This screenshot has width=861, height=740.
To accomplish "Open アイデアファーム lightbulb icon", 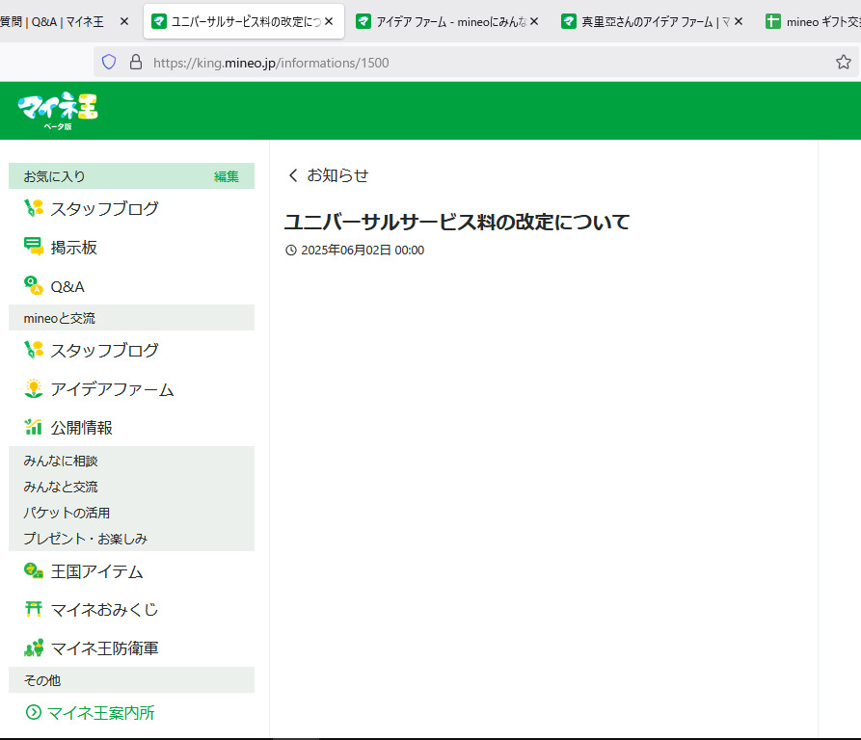I will pyautogui.click(x=34, y=389).
